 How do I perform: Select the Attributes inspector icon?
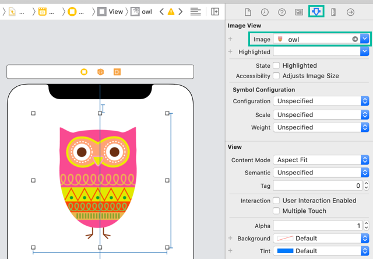click(316, 12)
